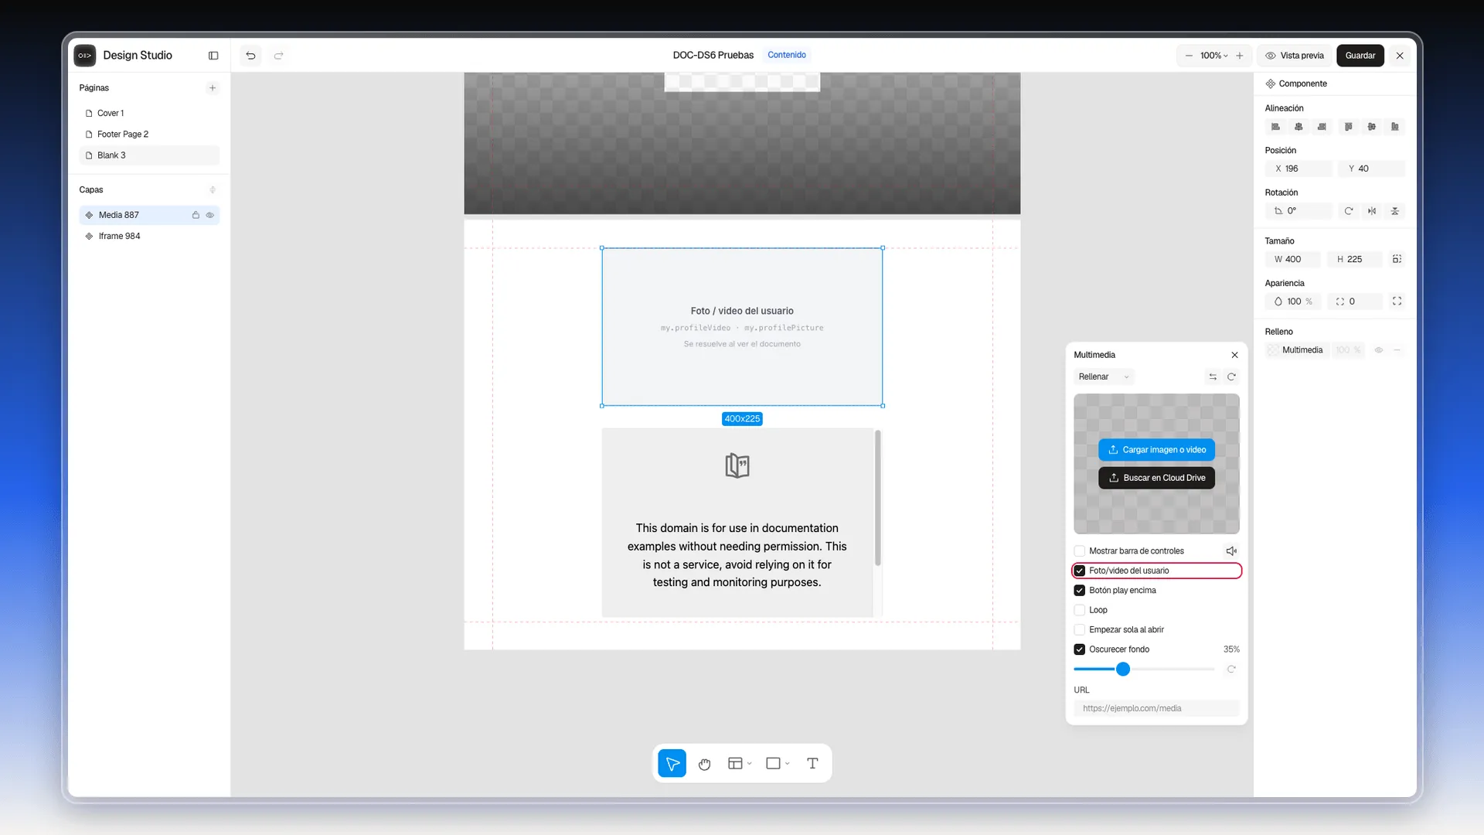Toggle aspect ratio lock next to height
Screen dimensions: 1484x835
[x=1397, y=260]
